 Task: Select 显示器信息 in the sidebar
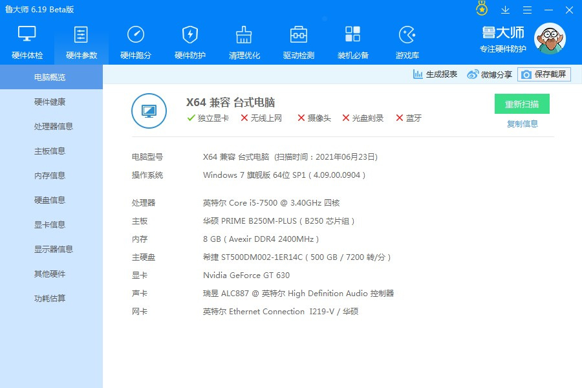pyautogui.click(x=51, y=249)
